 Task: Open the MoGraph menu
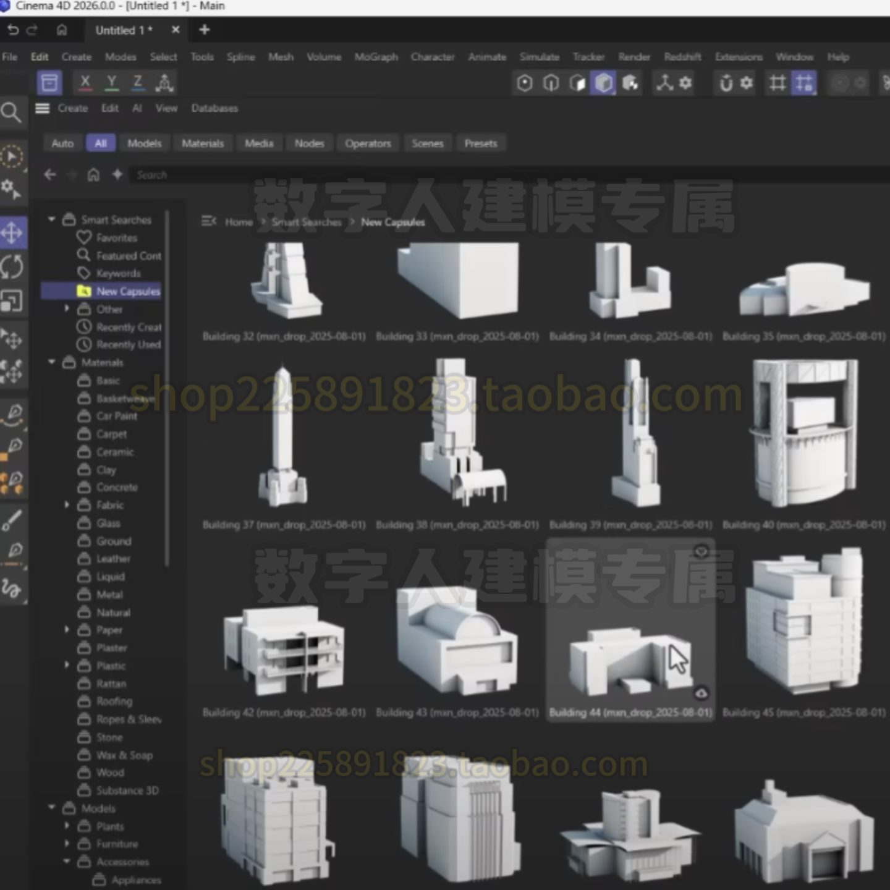click(376, 57)
